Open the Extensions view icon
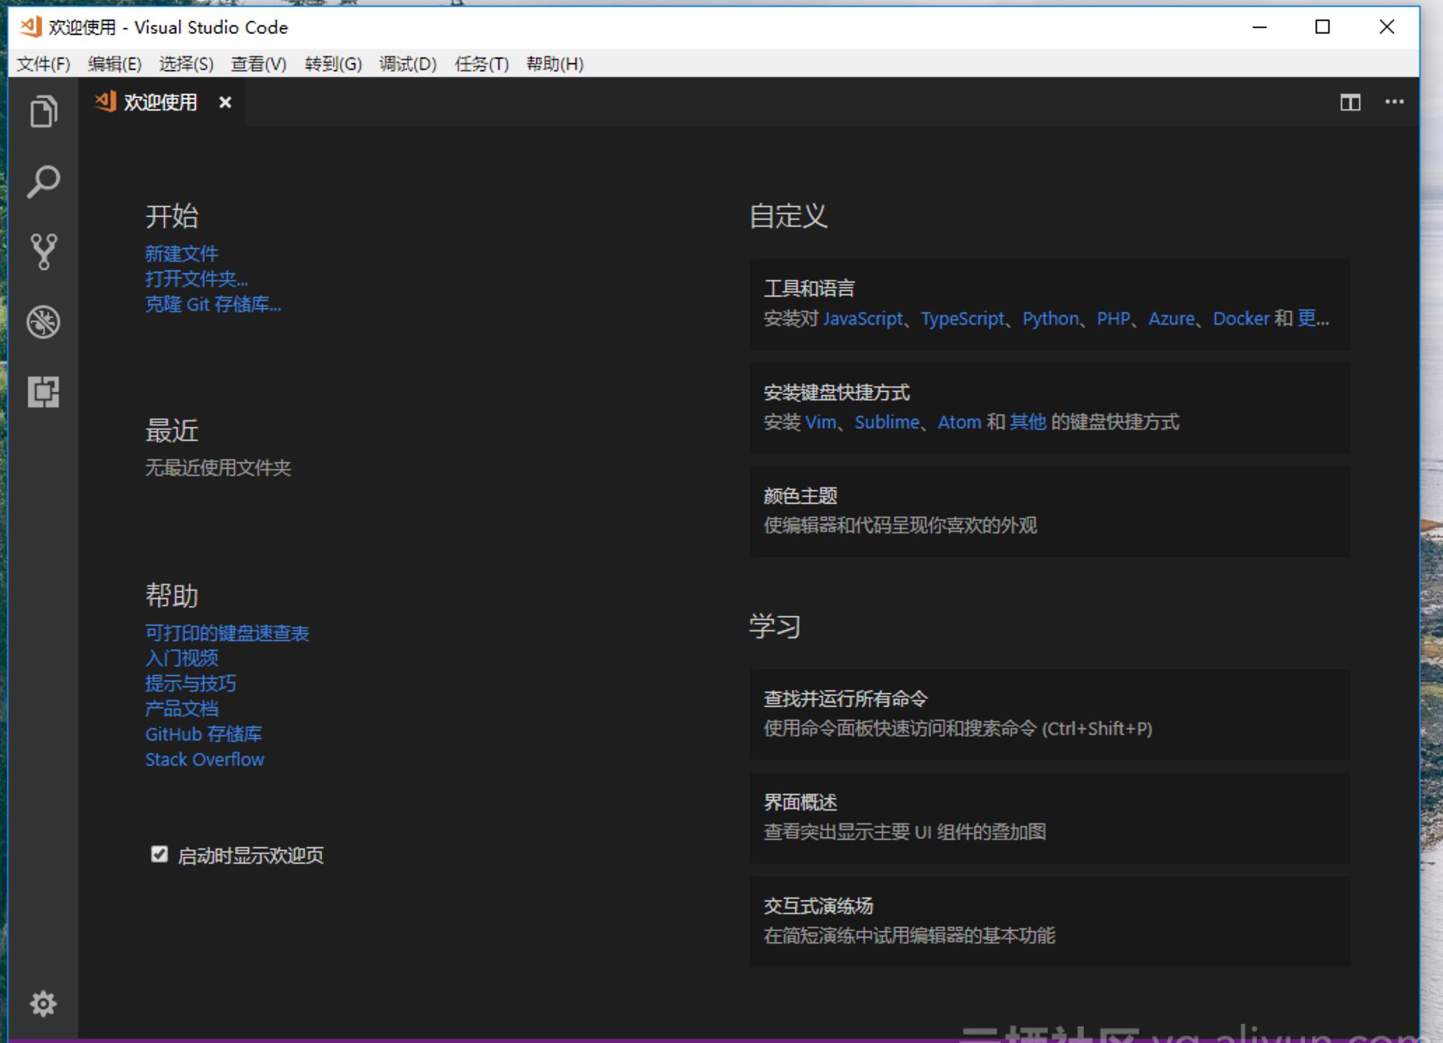The image size is (1443, 1043). [x=43, y=392]
